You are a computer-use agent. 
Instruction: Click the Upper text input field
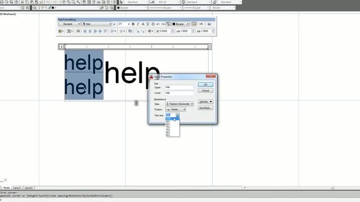coord(179,88)
